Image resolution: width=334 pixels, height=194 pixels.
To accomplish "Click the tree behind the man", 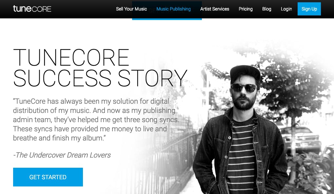I will (294, 85).
